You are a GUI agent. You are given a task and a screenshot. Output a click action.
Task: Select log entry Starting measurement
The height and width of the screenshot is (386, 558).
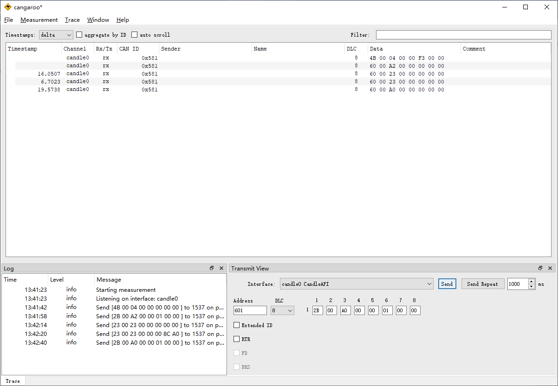click(114, 289)
